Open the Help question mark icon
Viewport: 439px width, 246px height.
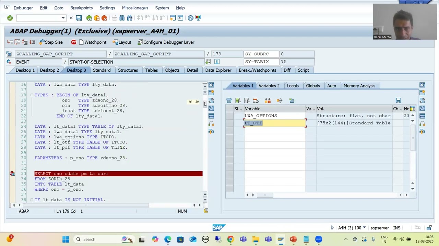tap(191, 18)
